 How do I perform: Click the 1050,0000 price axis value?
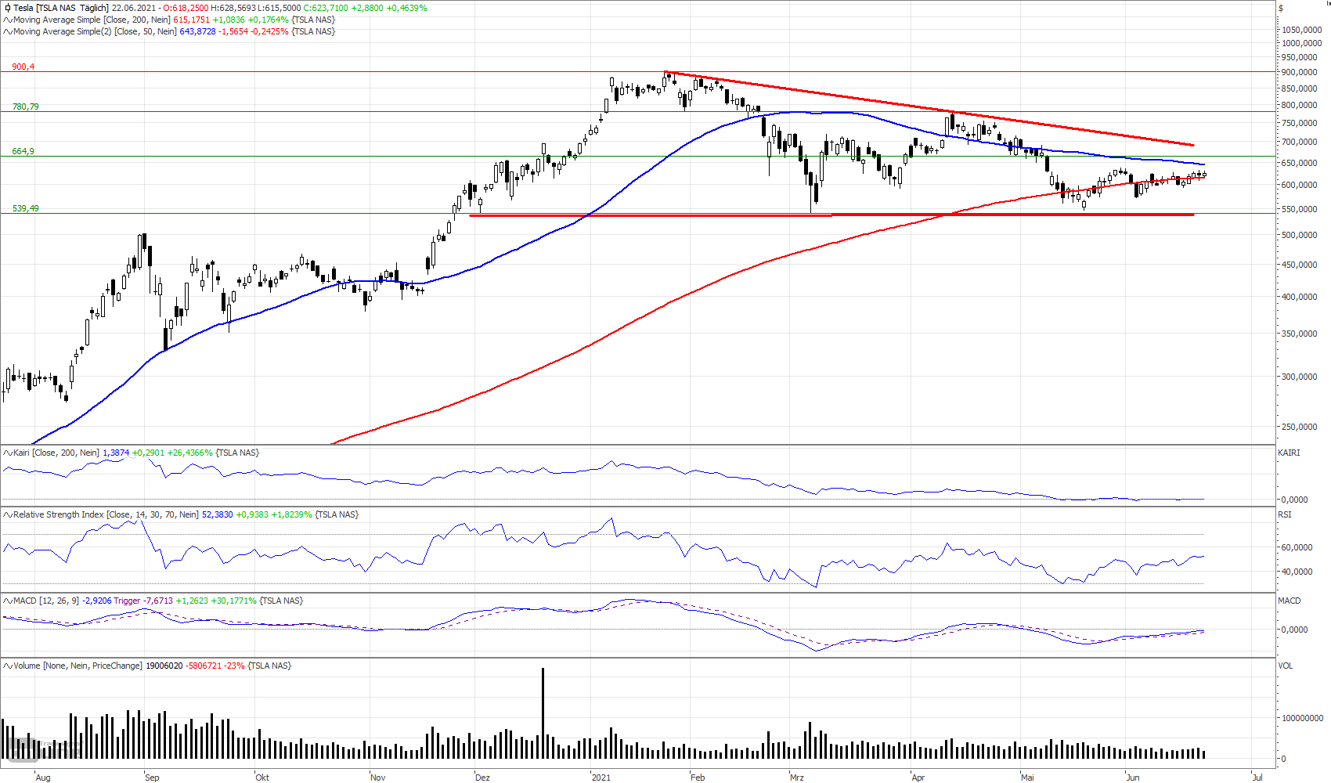[x=1301, y=30]
